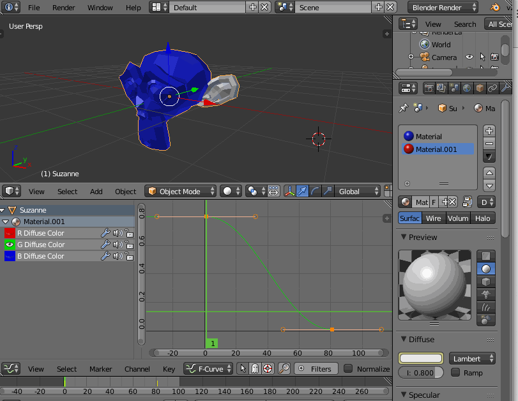Open Object properties tab (cube icon)
The height and width of the screenshot is (401, 518).
coord(480,88)
